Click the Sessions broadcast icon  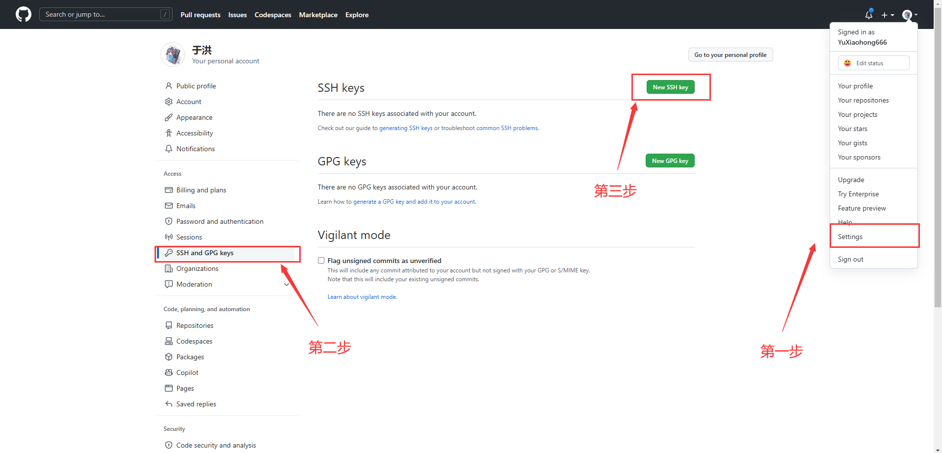point(169,237)
